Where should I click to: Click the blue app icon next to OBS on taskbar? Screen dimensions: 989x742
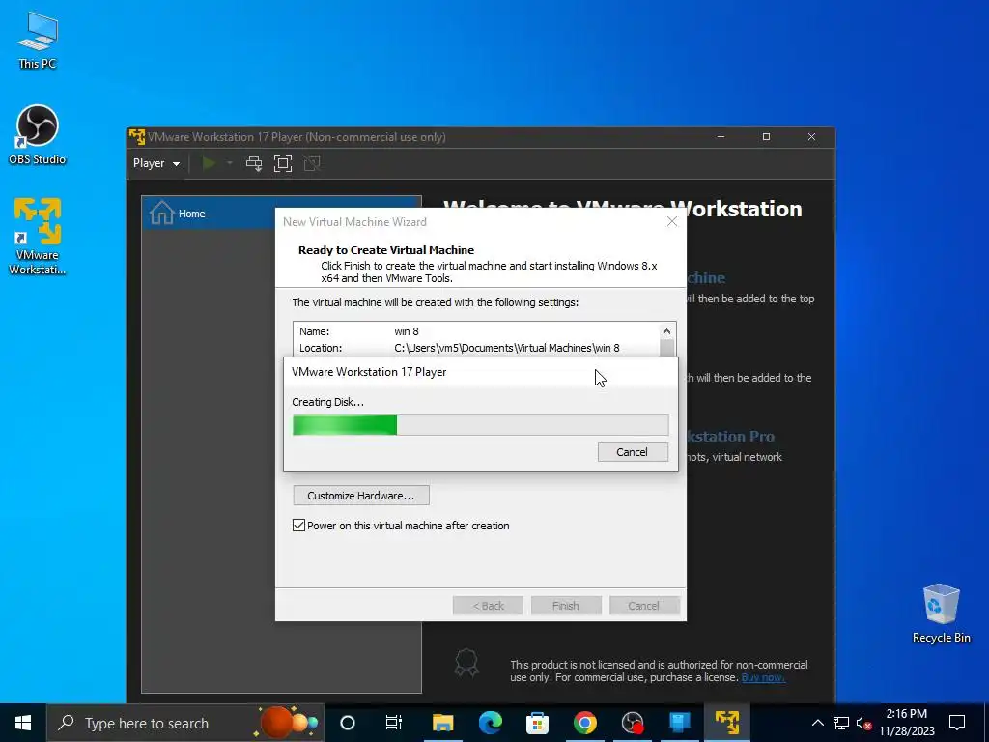(x=679, y=723)
